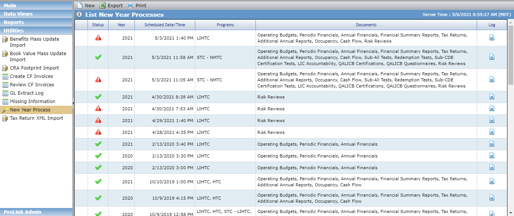Expand the ProLink Admin section
This screenshot has height=216, width=514.
[x=36, y=212]
